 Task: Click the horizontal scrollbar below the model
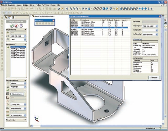coord(96,126)
